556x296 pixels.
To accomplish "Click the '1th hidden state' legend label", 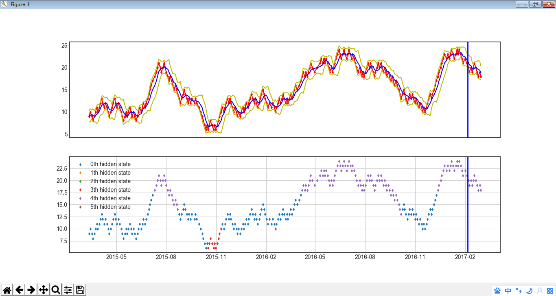I will tap(110, 173).
